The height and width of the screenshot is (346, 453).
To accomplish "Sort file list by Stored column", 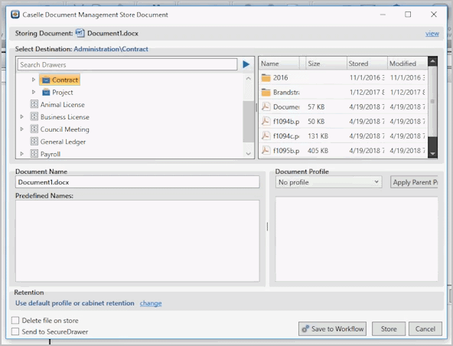I will [x=367, y=64].
